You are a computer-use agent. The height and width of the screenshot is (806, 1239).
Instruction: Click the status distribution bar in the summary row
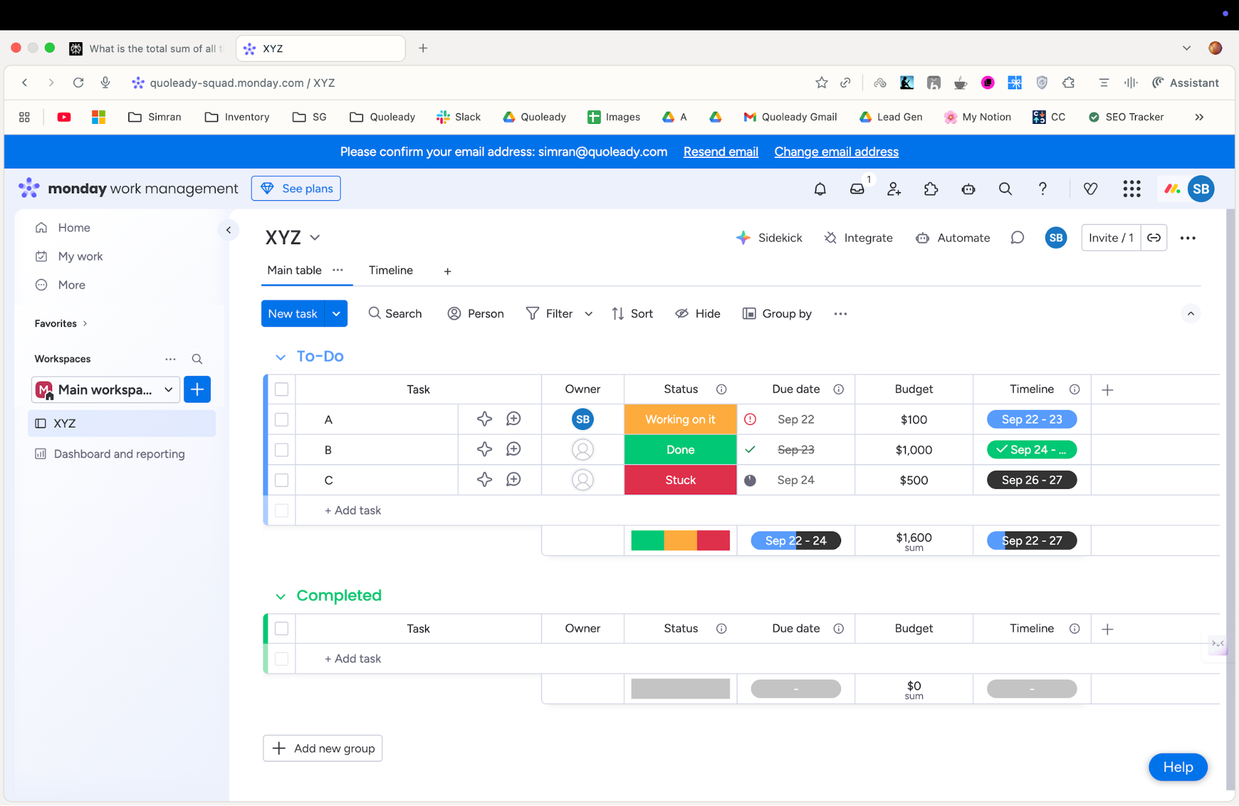click(680, 540)
